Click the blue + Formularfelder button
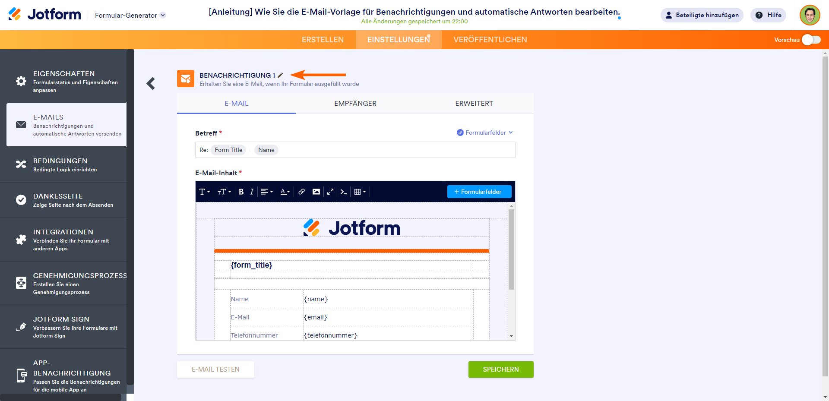The height and width of the screenshot is (401, 829). click(479, 192)
